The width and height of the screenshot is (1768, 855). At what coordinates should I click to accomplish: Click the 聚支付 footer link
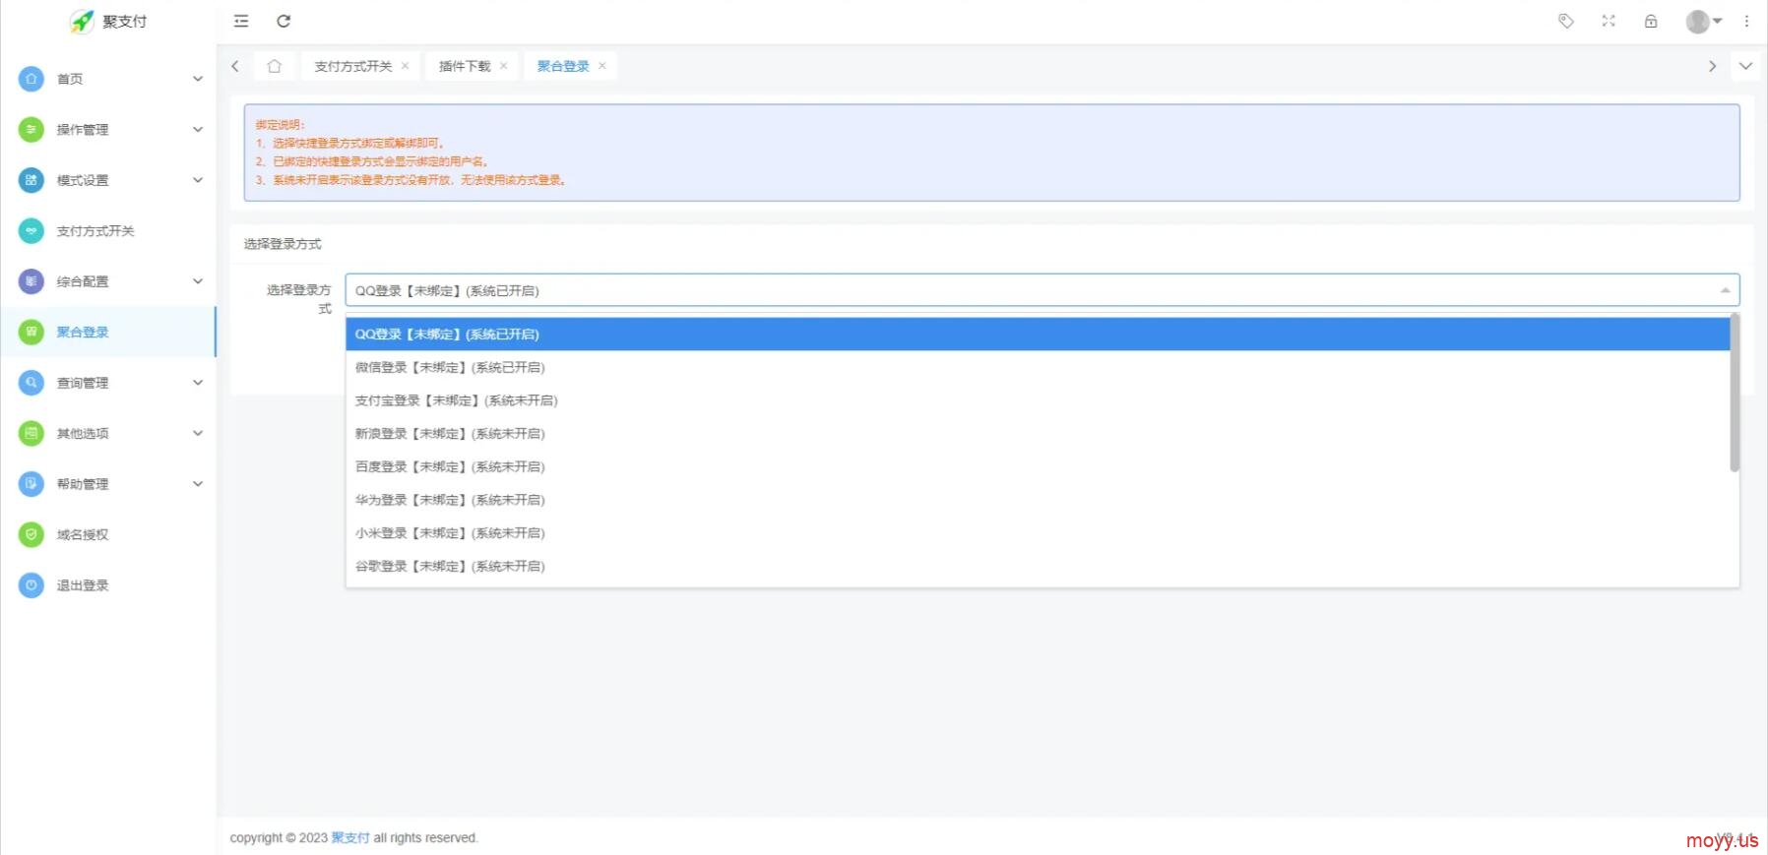click(x=350, y=838)
